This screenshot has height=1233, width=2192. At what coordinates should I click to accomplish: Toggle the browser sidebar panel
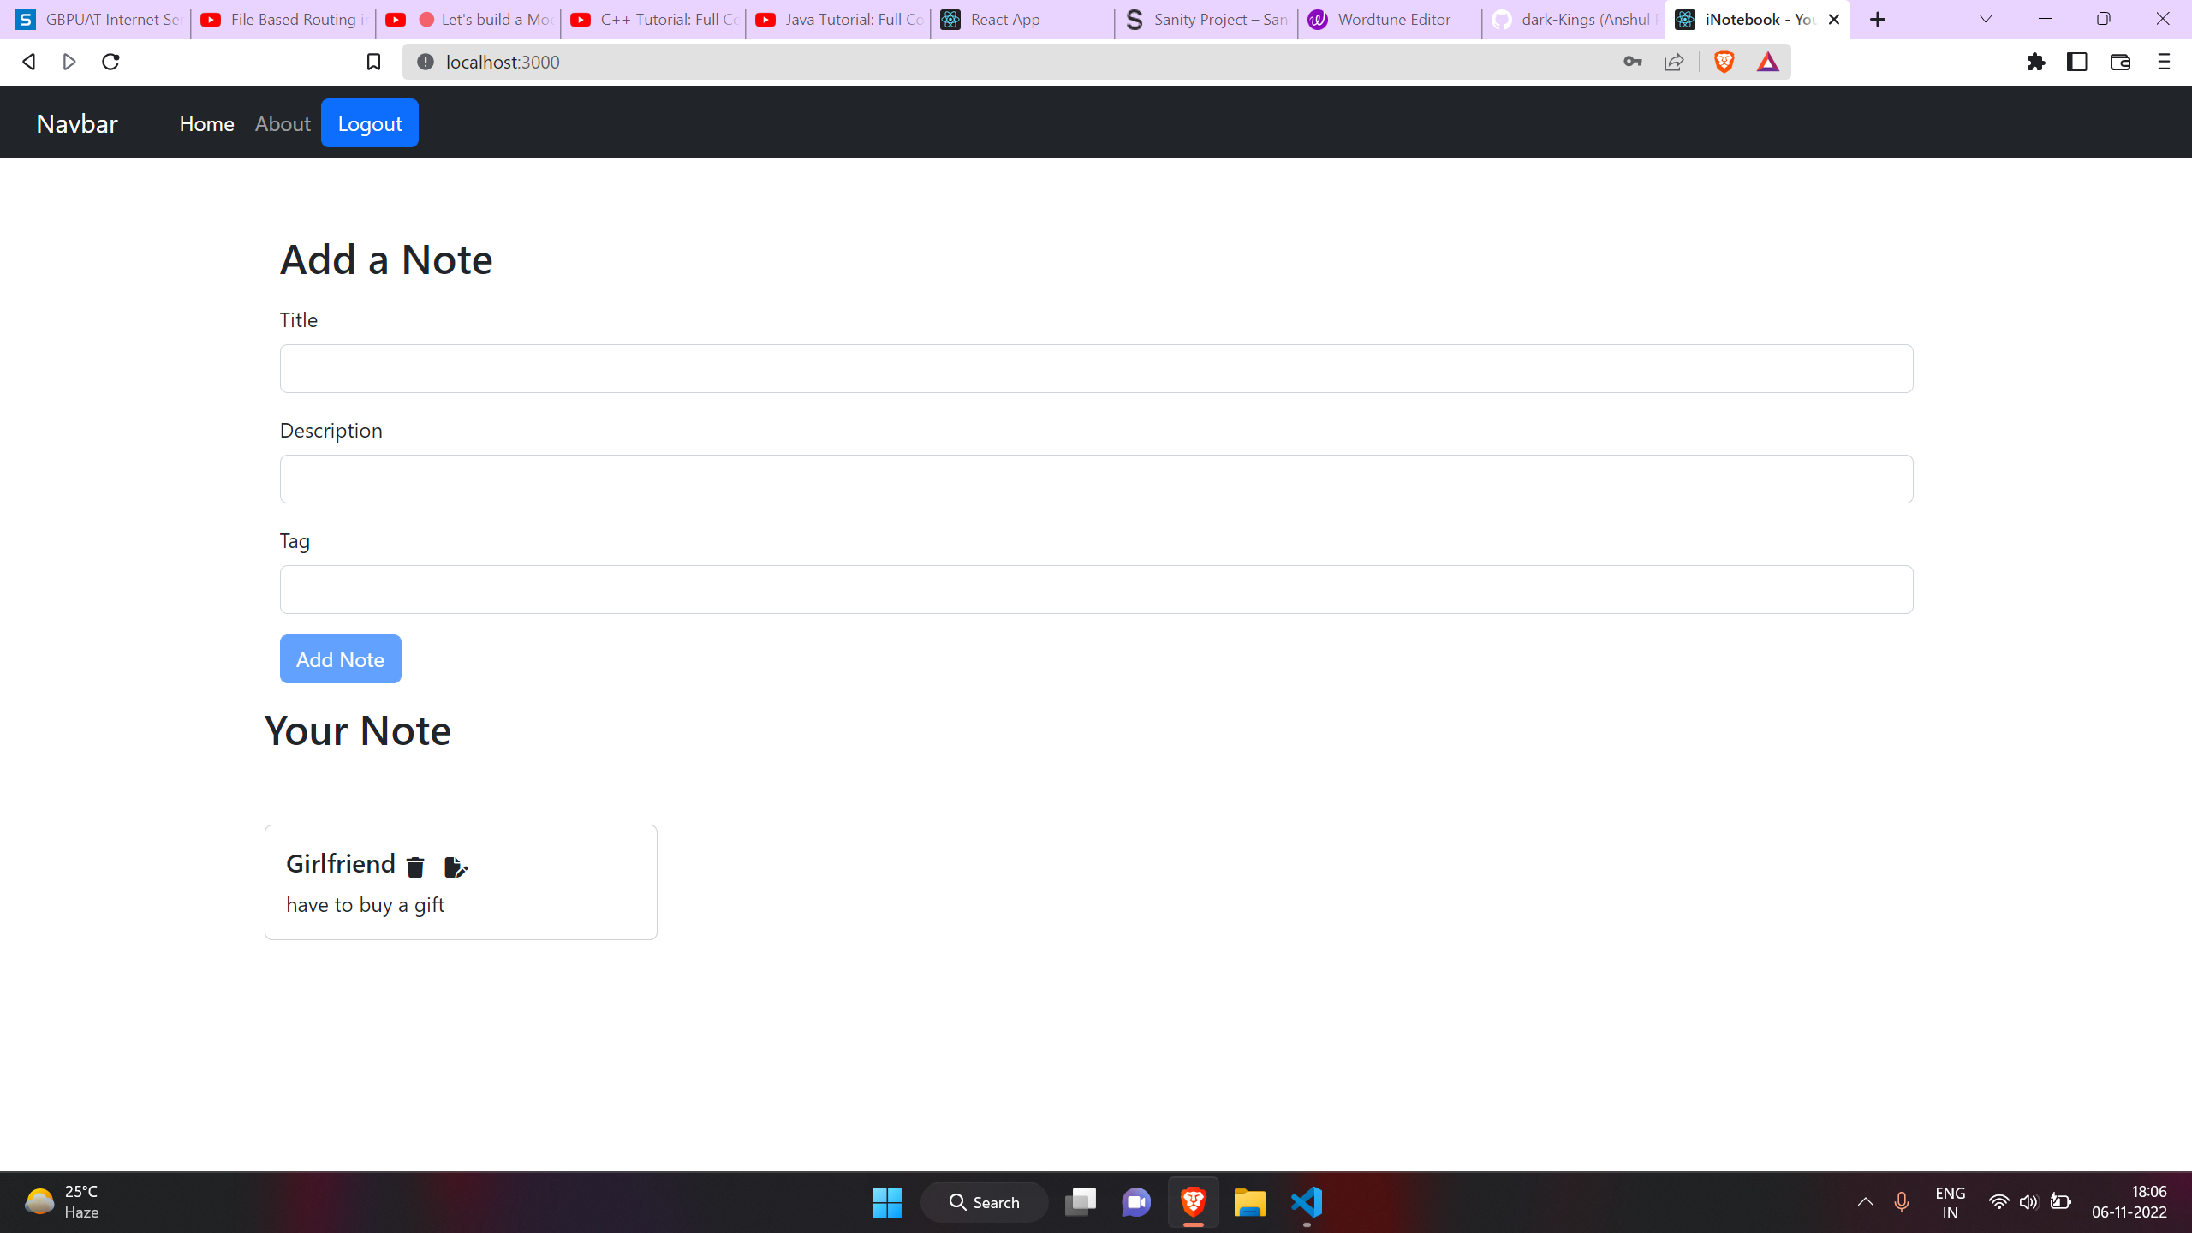point(2077,62)
